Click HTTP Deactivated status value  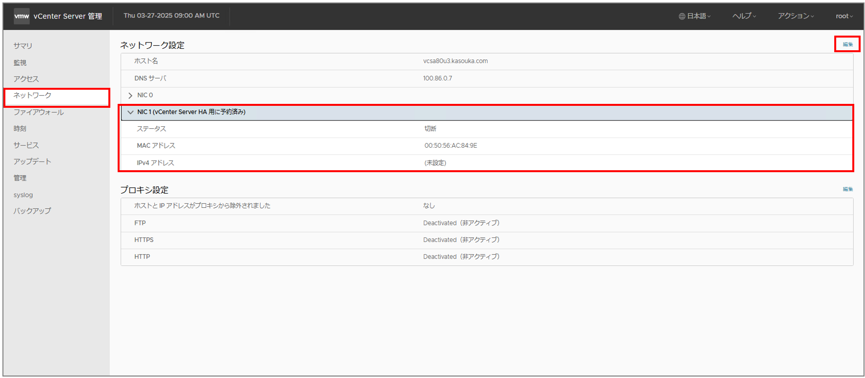461,257
